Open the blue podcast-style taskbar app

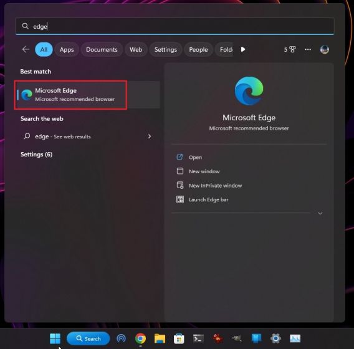pos(121,338)
